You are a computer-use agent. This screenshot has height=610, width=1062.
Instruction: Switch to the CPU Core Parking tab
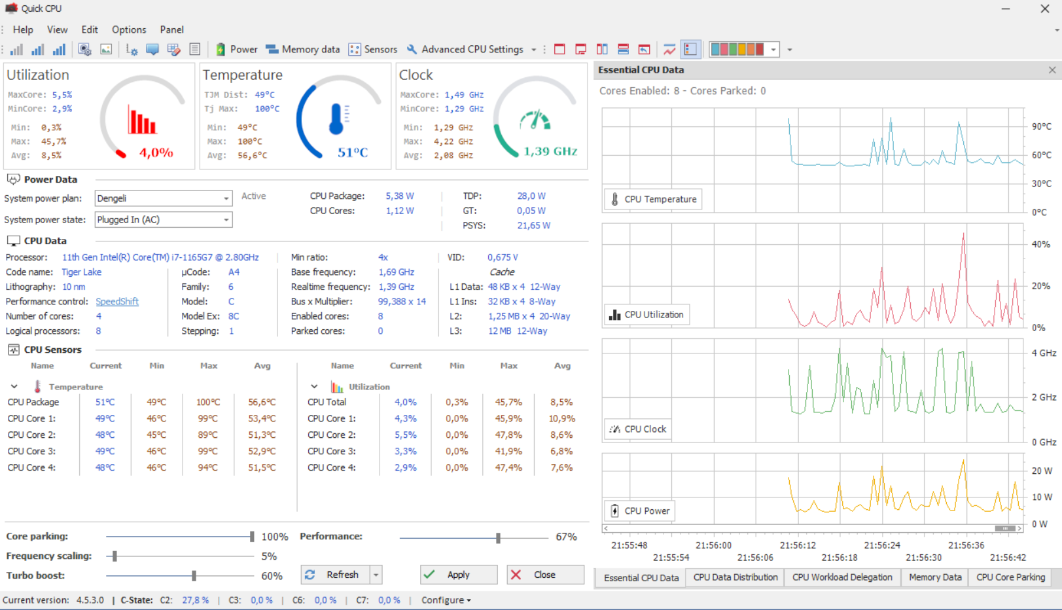1010,577
